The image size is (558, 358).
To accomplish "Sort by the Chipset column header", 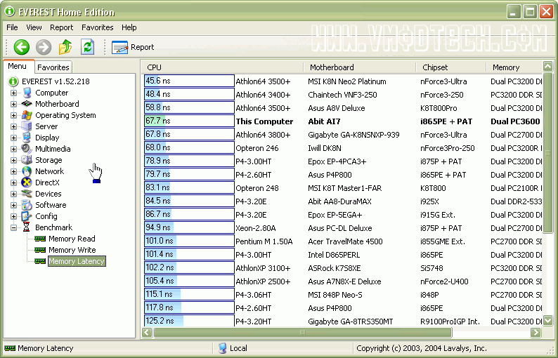I will coord(451,67).
